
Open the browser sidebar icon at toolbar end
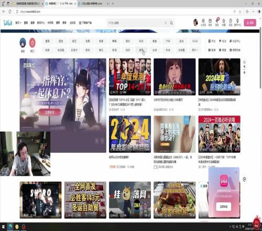[259, 12]
